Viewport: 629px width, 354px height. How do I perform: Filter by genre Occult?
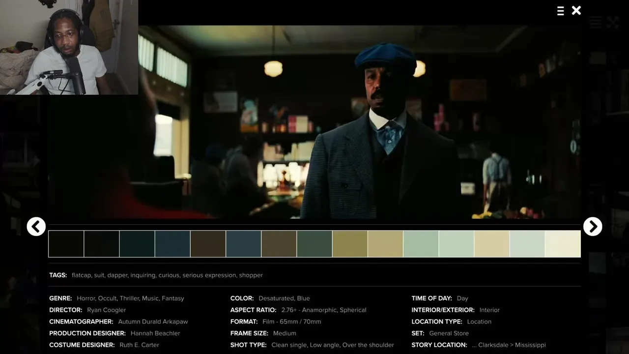click(x=107, y=298)
